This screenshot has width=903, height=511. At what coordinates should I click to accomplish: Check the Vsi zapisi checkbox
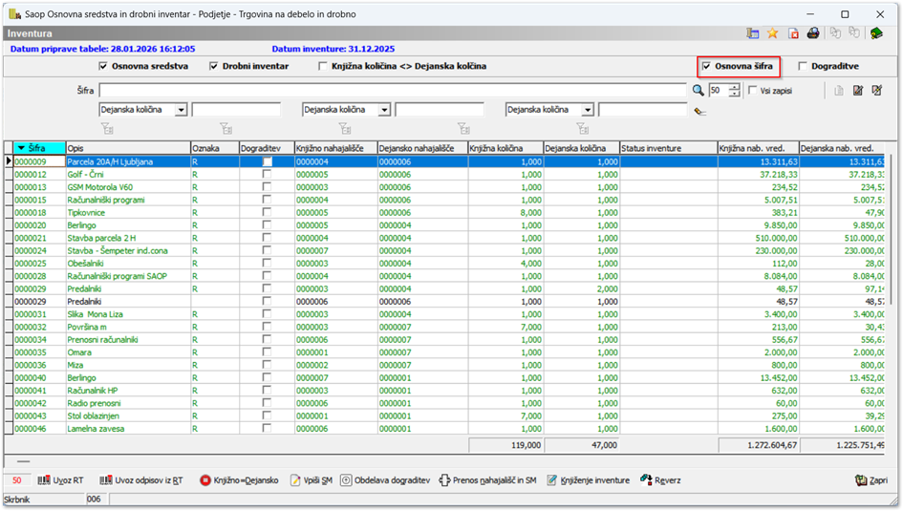pos(753,91)
